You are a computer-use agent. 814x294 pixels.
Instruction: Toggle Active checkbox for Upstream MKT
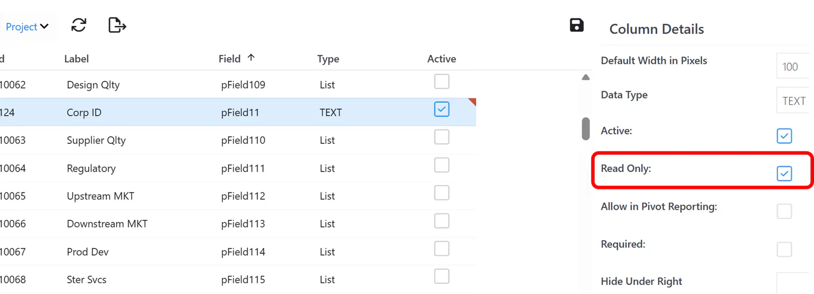(x=442, y=193)
